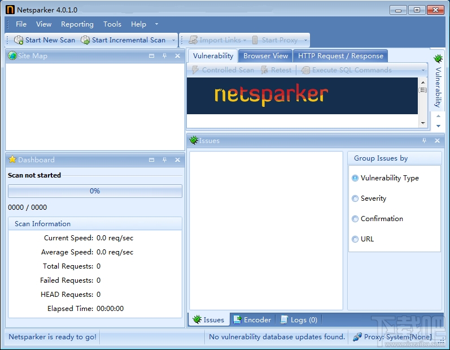Click the 0000 / 0000 counter text
450x350 pixels.
(x=27, y=207)
